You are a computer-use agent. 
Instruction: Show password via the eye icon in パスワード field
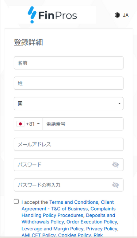(x=115, y=164)
